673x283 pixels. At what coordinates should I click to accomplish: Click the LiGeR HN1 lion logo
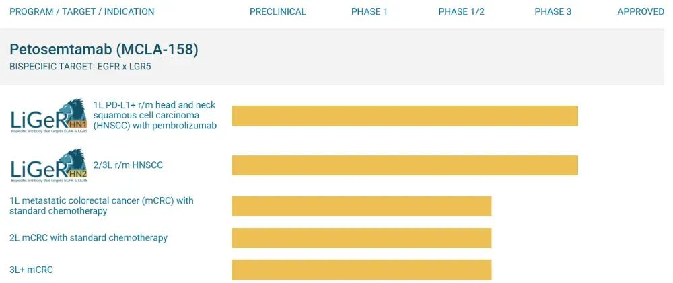tap(49, 116)
